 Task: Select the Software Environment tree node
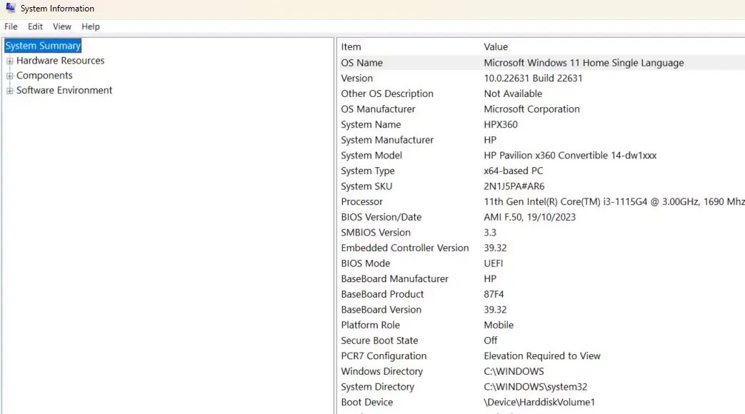(x=64, y=90)
